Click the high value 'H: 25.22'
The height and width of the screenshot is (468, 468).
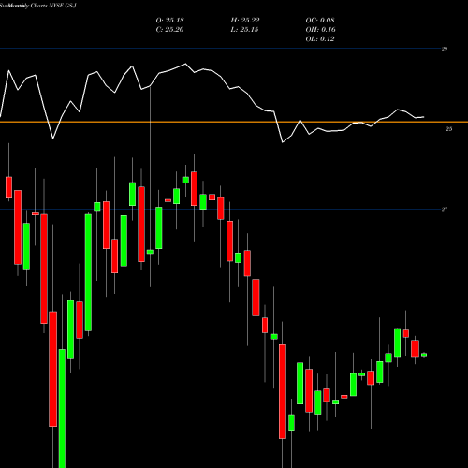point(245,21)
